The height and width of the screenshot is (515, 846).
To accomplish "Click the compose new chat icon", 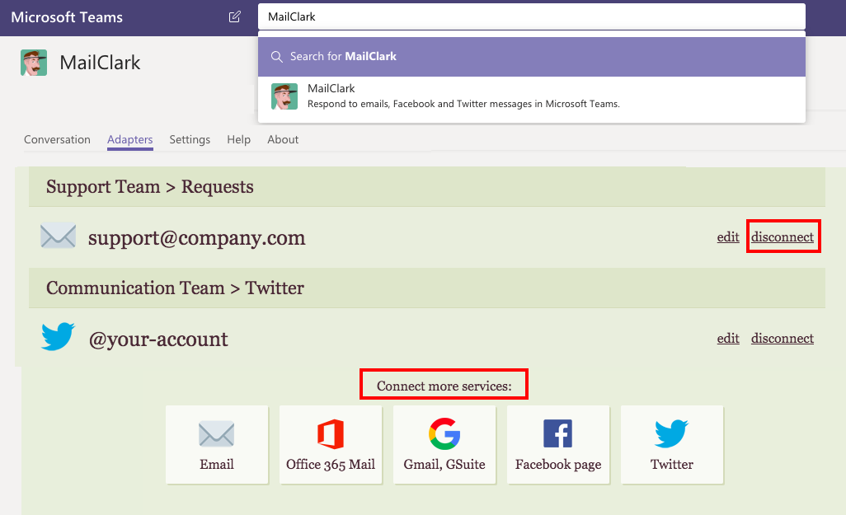I will (x=235, y=16).
